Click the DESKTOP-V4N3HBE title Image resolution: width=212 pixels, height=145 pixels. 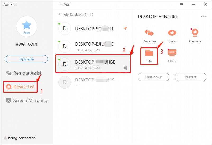point(158,16)
